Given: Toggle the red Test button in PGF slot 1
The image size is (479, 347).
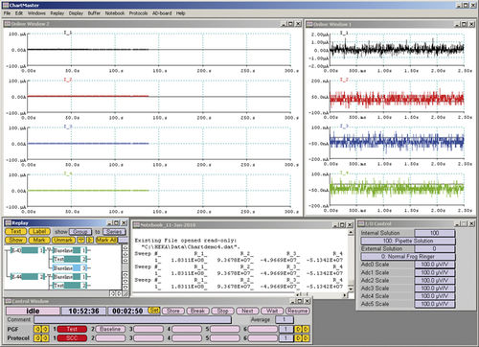Looking at the screenshot, I should pyautogui.click(x=72, y=329).
